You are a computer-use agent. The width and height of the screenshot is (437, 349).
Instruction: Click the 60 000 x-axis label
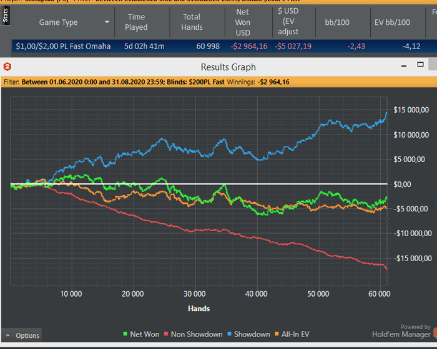tap(380, 294)
